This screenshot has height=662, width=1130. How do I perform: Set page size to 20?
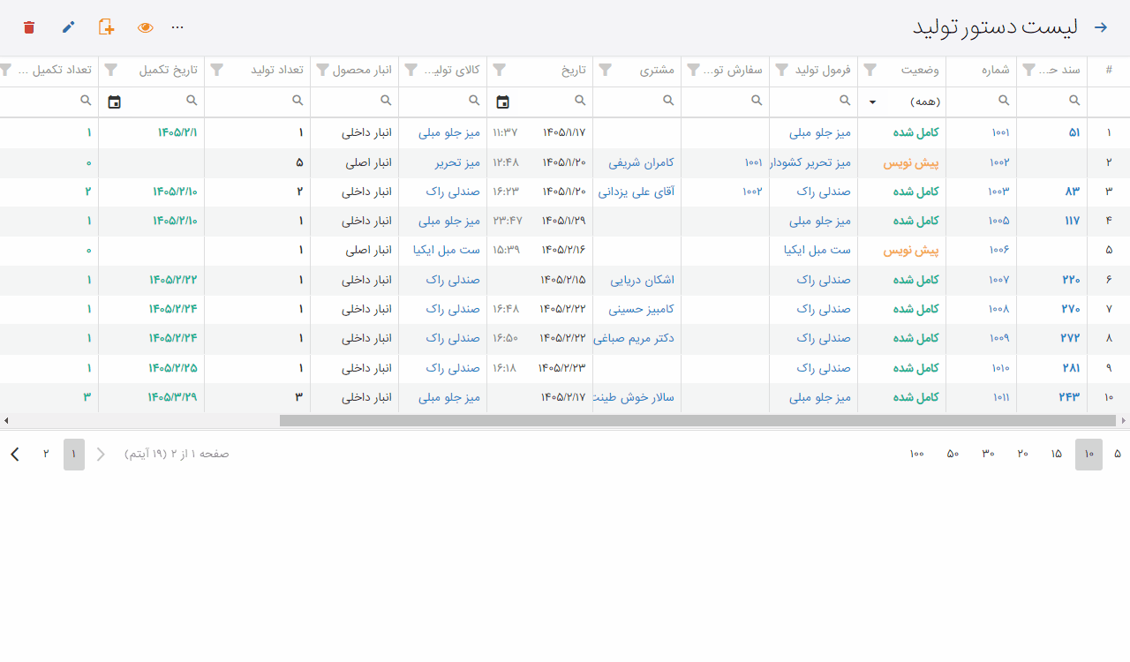point(1022,454)
